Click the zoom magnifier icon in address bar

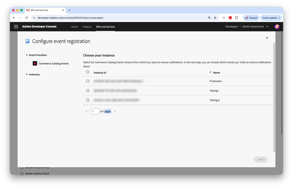(209, 18)
